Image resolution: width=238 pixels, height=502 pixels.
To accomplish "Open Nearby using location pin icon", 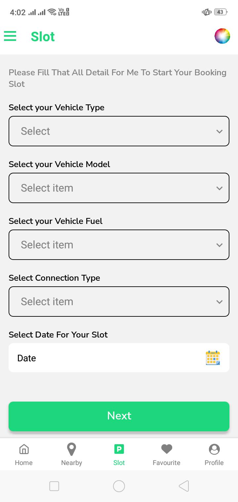I will [71, 449].
